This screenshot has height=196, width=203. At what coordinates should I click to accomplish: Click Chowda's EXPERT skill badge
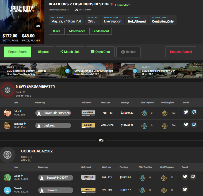point(89,190)
